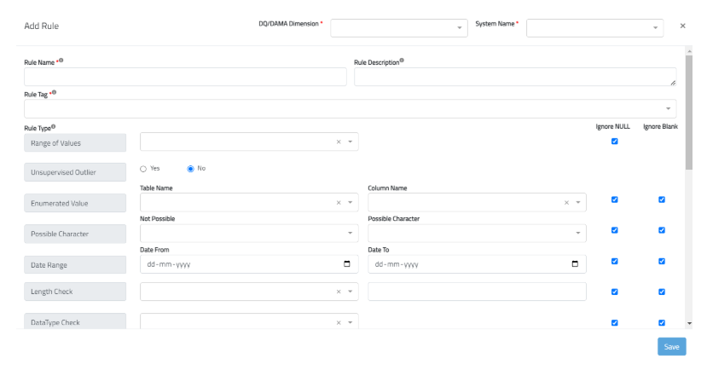
Task: Uncheck Ignore NULL for Range of Values
Action: (x=614, y=142)
